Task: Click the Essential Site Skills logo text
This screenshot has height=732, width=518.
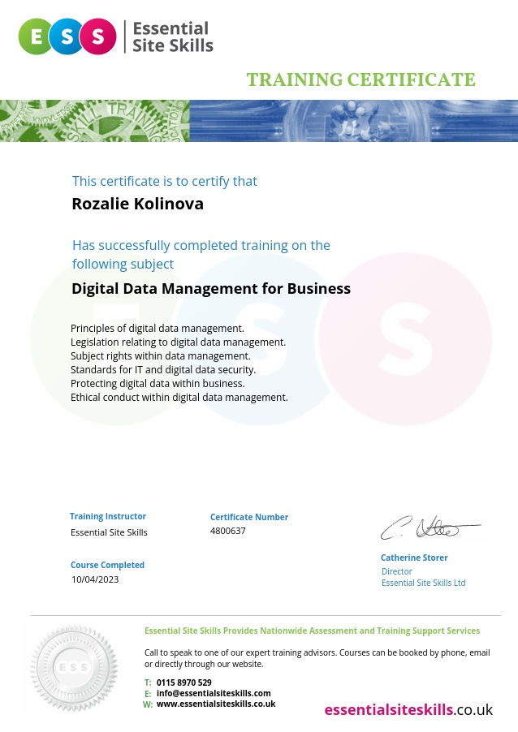Action: [172, 37]
